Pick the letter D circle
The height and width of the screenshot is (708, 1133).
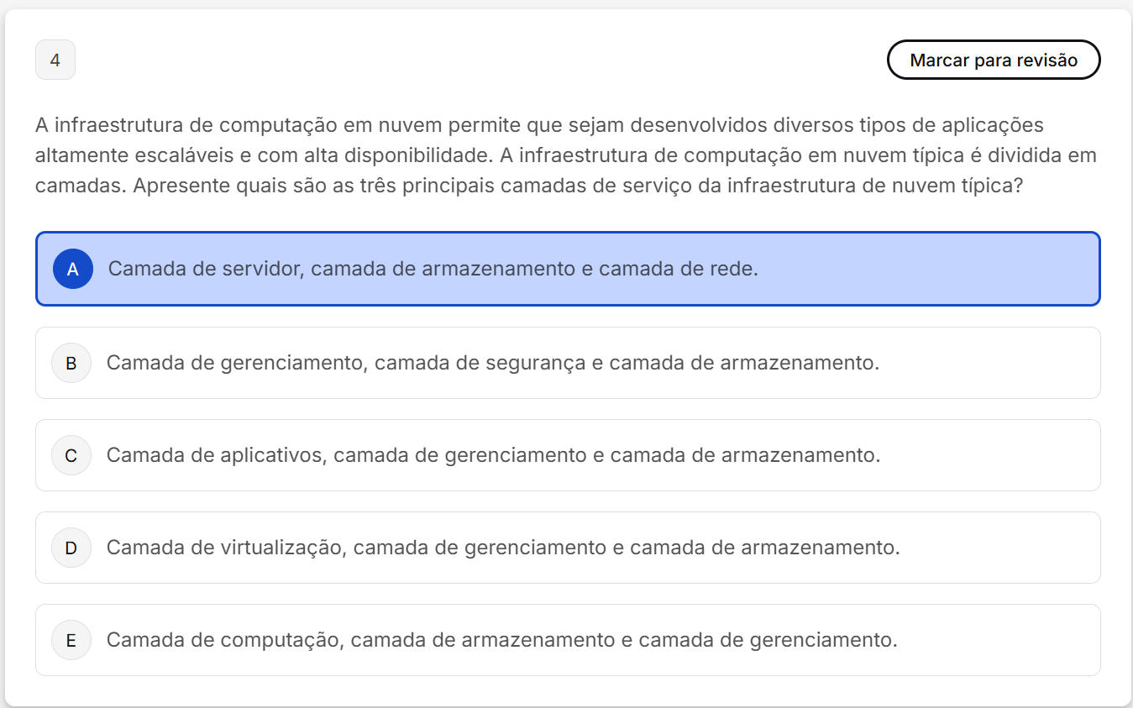[x=71, y=548]
